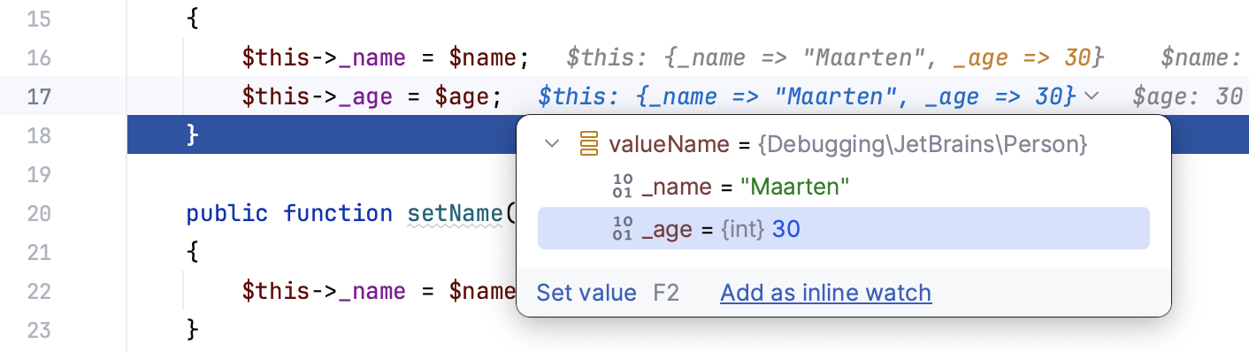
Task: Click the public keyword on line 20
Action: [227, 213]
